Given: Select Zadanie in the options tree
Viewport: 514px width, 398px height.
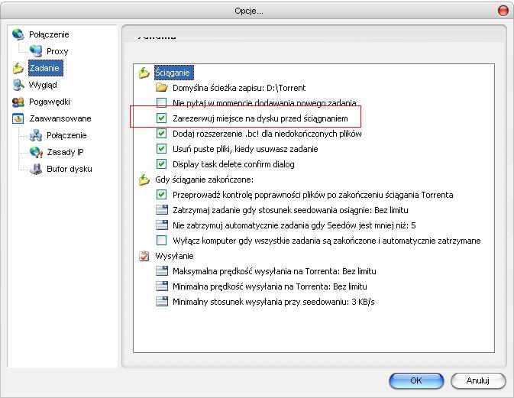Looking at the screenshot, I should coord(44,68).
